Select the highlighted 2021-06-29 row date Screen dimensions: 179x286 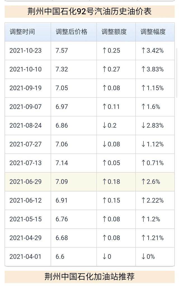(x=25, y=182)
